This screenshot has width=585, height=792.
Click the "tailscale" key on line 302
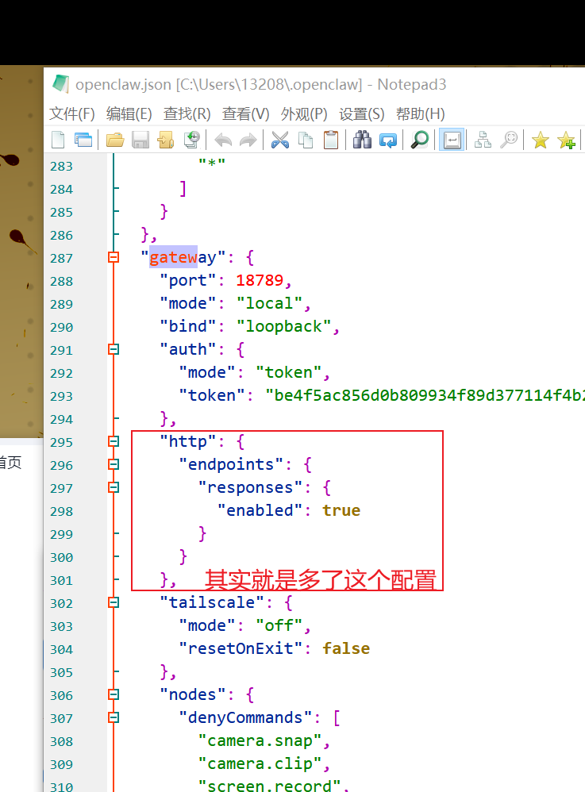point(212,602)
